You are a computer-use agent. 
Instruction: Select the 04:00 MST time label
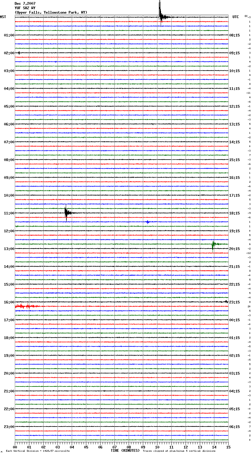9,89
